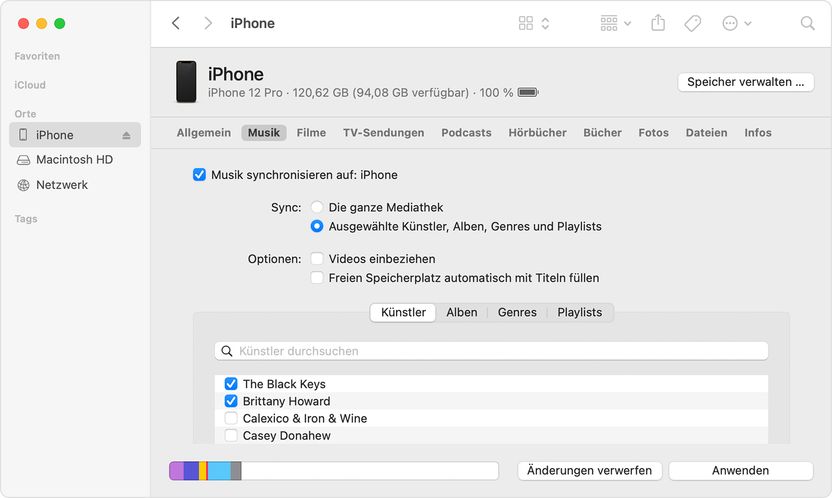Switch to the Musik tab
The width and height of the screenshot is (832, 498).
click(264, 133)
